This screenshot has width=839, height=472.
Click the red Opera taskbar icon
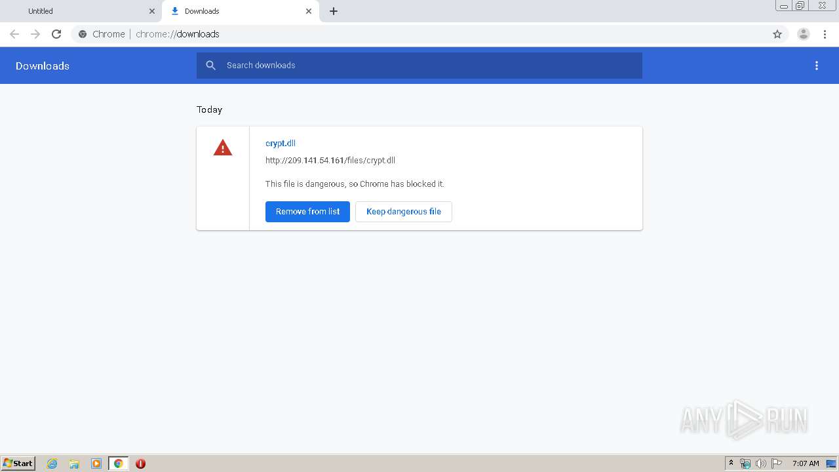(x=140, y=463)
